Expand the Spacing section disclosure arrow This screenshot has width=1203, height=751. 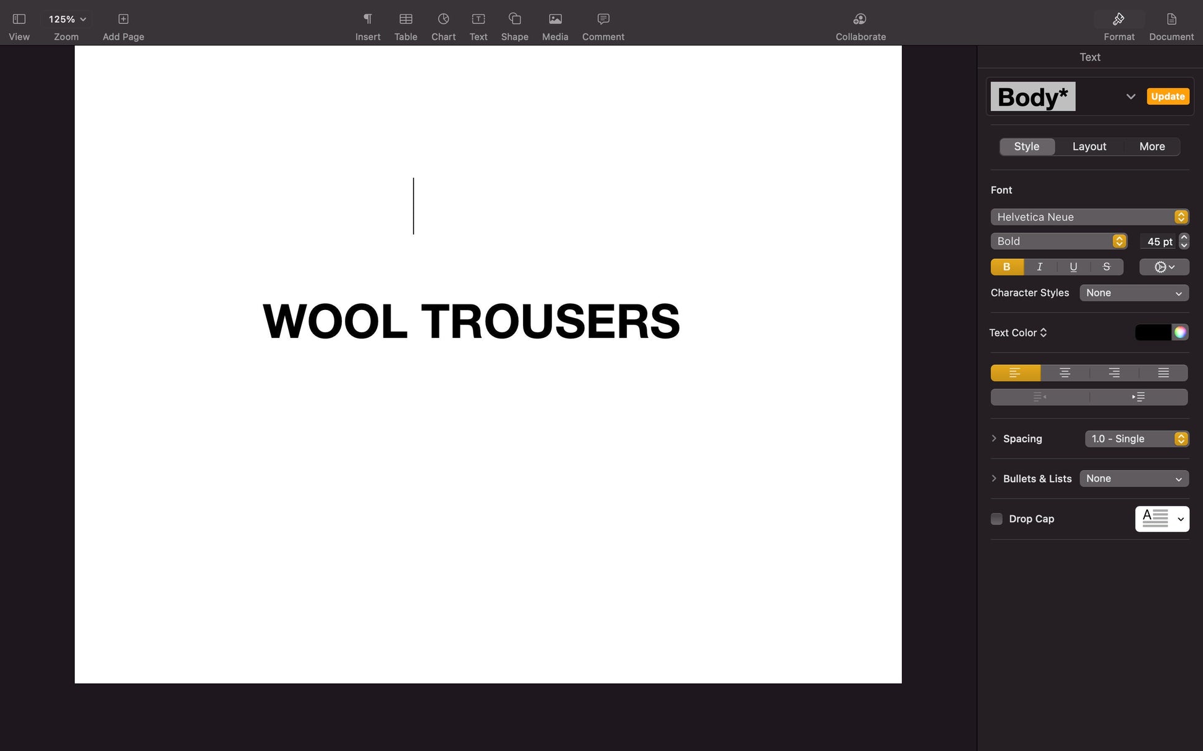994,438
